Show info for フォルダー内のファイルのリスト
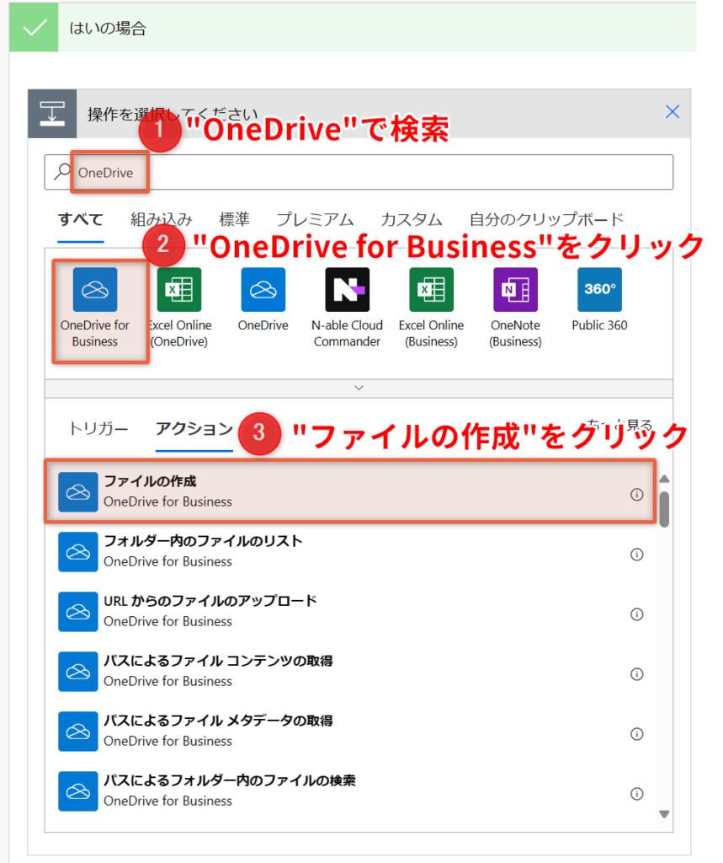This screenshot has width=723, height=863. click(636, 555)
